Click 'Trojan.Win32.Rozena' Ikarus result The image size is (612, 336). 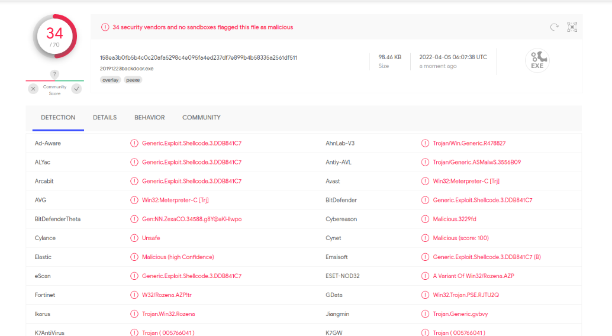point(168,314)
